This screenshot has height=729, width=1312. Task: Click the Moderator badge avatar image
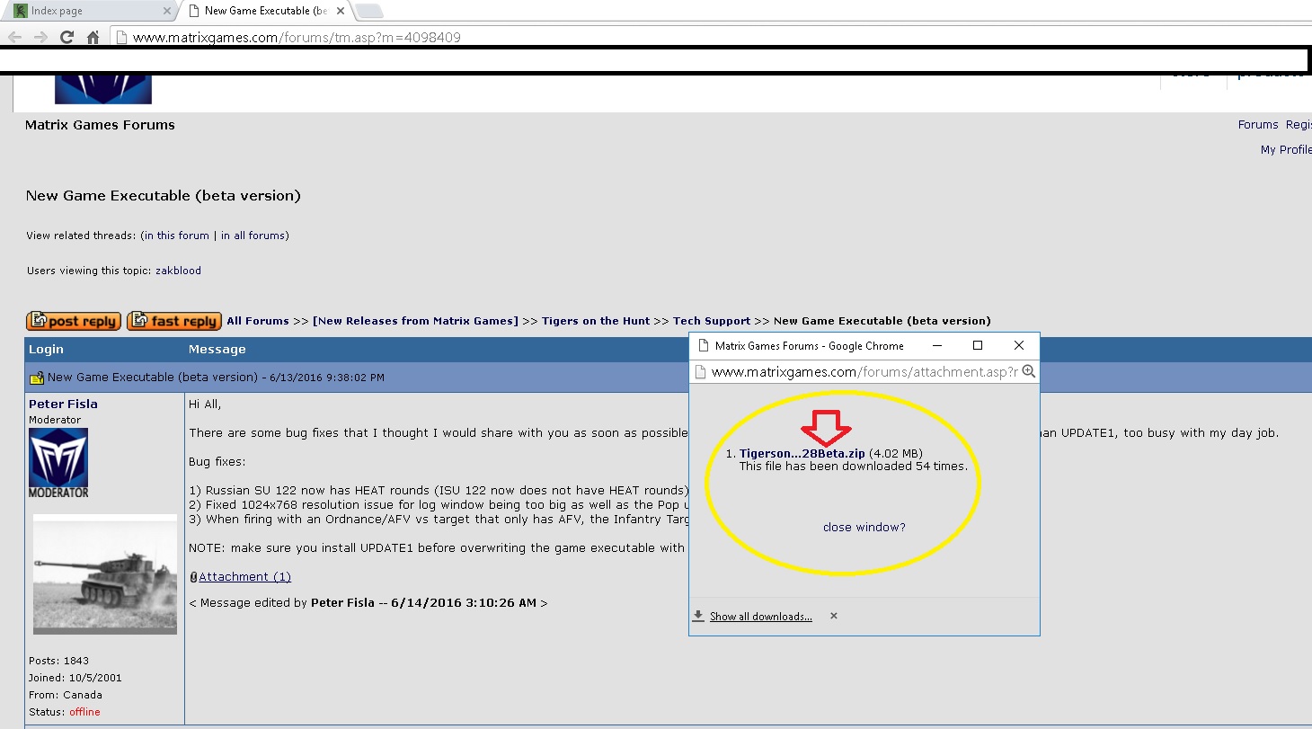[59, 463]
